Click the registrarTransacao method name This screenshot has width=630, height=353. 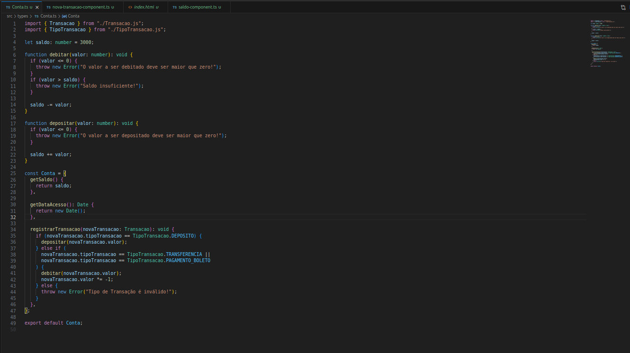coord(55,229)
